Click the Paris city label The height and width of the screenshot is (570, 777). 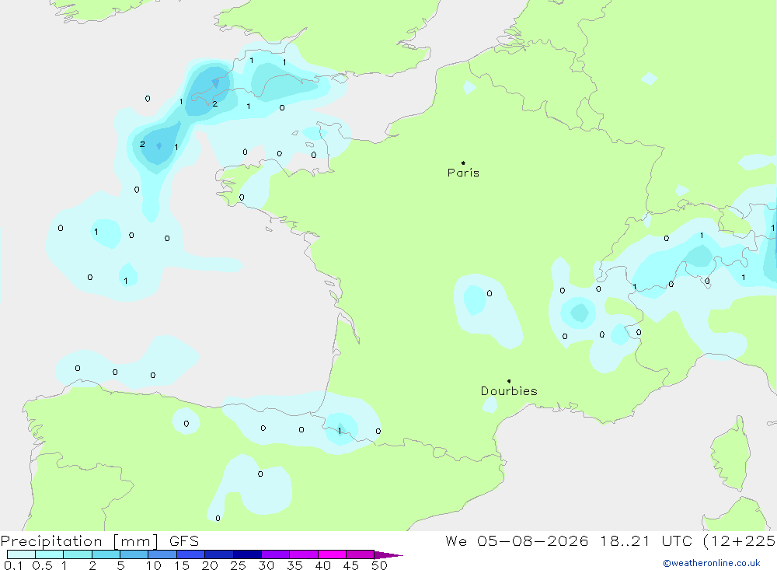(x=463, y=173)
